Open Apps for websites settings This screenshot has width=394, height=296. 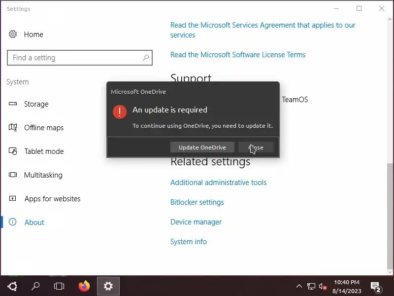(52, 199)
